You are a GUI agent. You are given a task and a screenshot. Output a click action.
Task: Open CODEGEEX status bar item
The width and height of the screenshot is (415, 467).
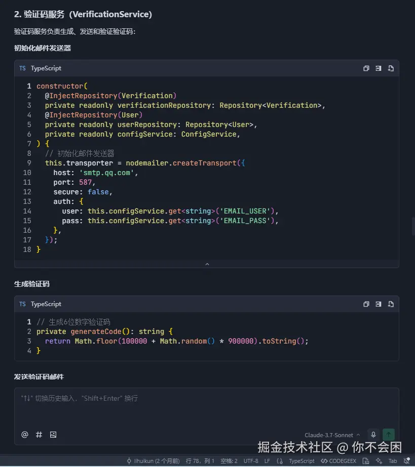point(338,461)
